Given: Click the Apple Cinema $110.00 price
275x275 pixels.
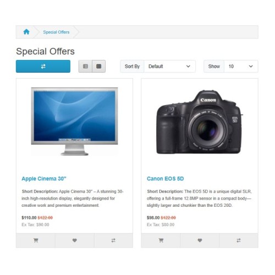Looking at the screenshot, I should coord(29,218).
